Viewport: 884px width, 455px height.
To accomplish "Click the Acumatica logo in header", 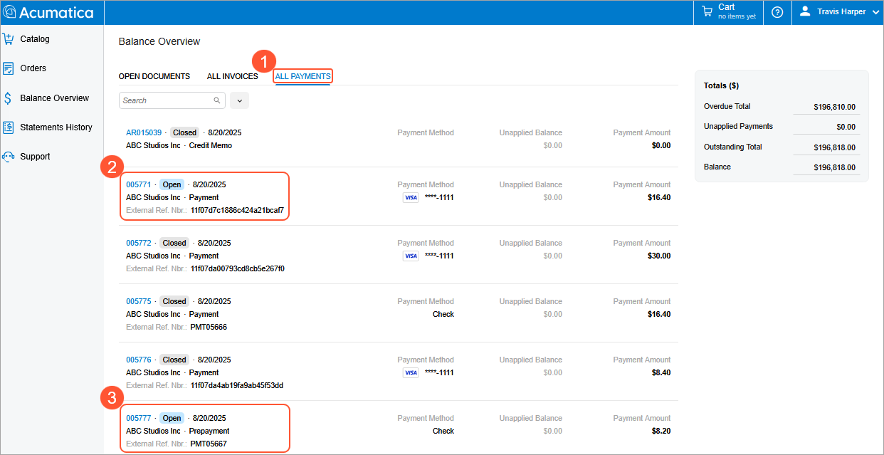I will pyautogui.click(x=48, y=12).
